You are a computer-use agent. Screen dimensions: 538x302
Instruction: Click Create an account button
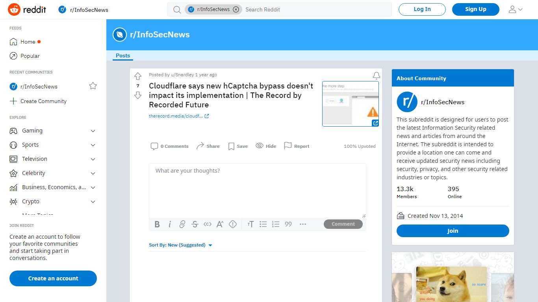pos(53,278)
